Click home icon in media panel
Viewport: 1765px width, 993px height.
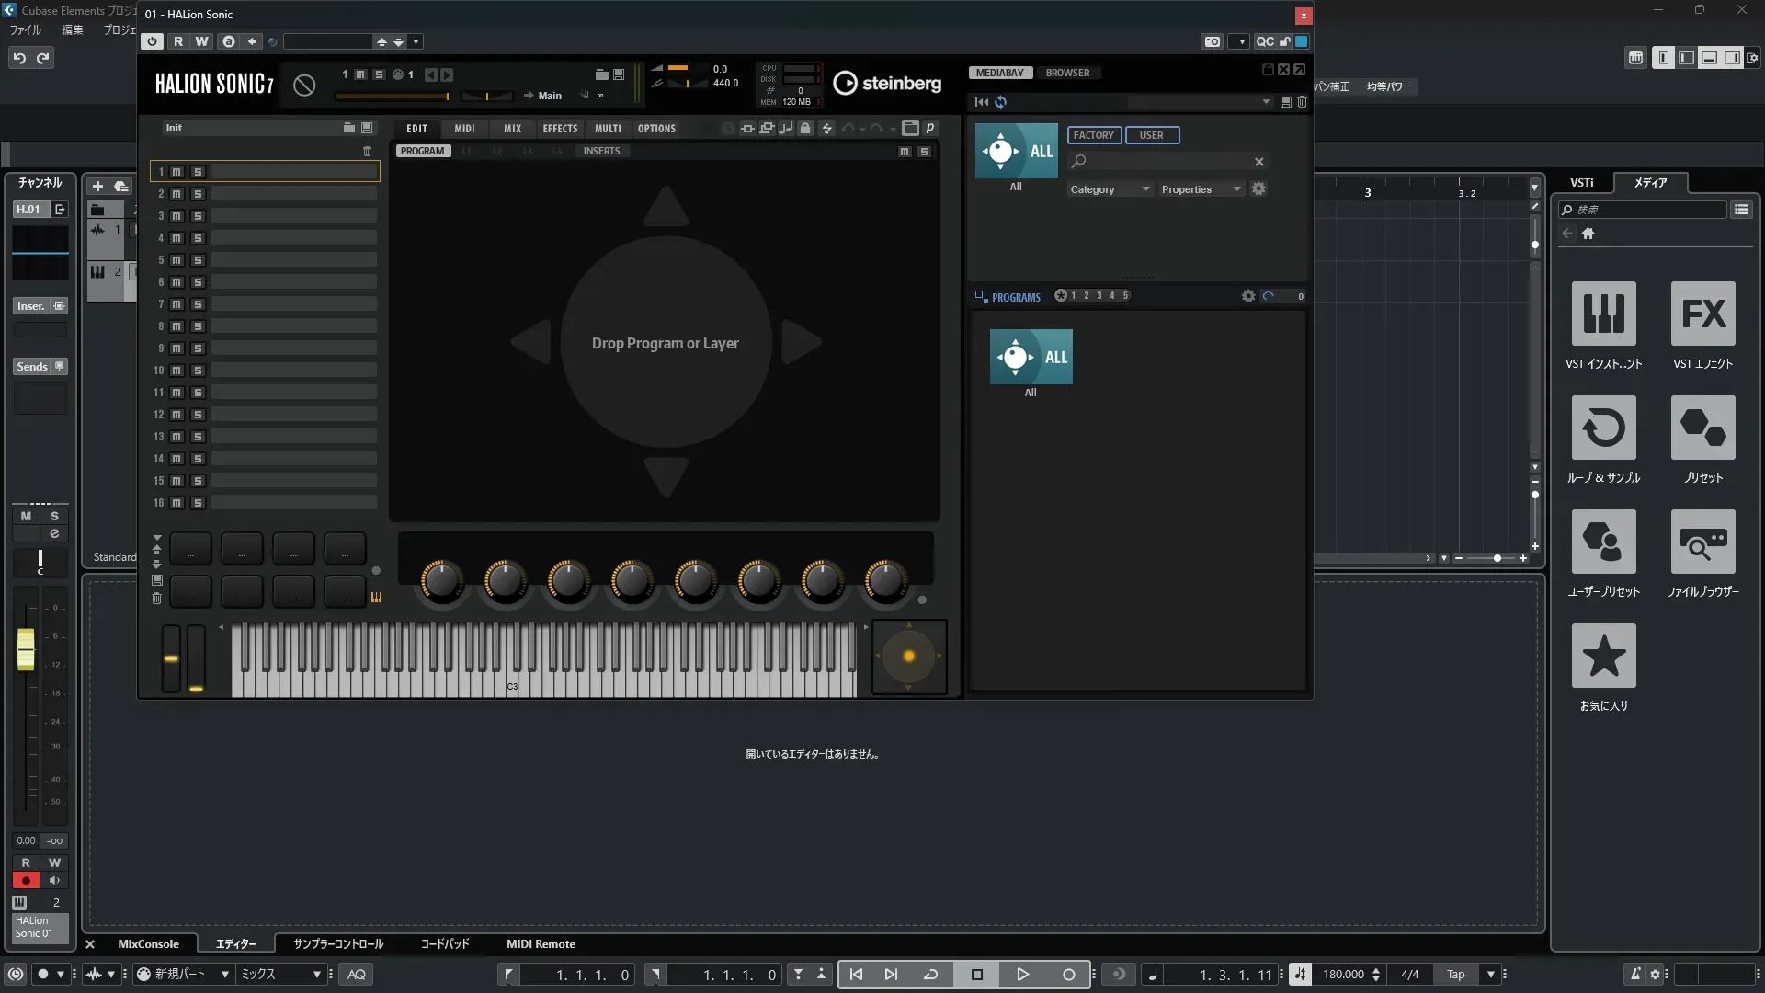1588,234
